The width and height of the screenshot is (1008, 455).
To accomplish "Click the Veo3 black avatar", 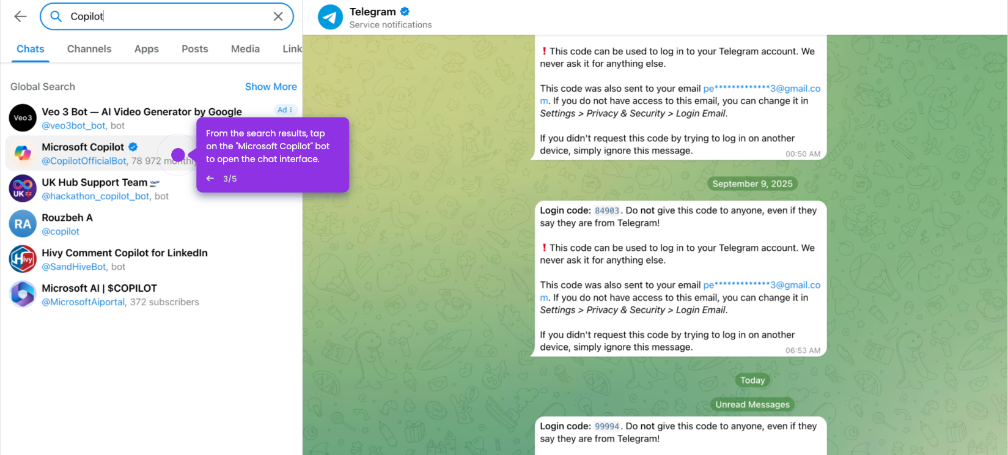I will point(23,118).
